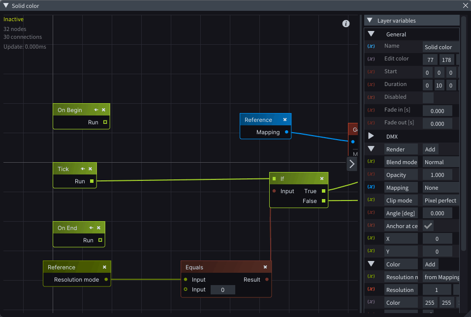
Task: Collapse the General section
Action: coord(371,34)
